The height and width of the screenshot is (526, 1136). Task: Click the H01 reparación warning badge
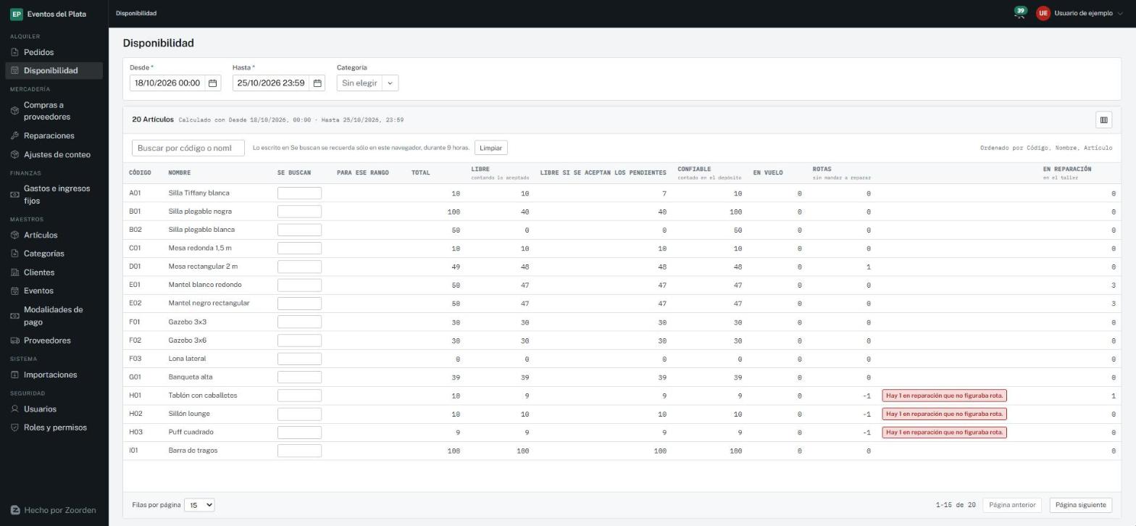coord(944,396)
